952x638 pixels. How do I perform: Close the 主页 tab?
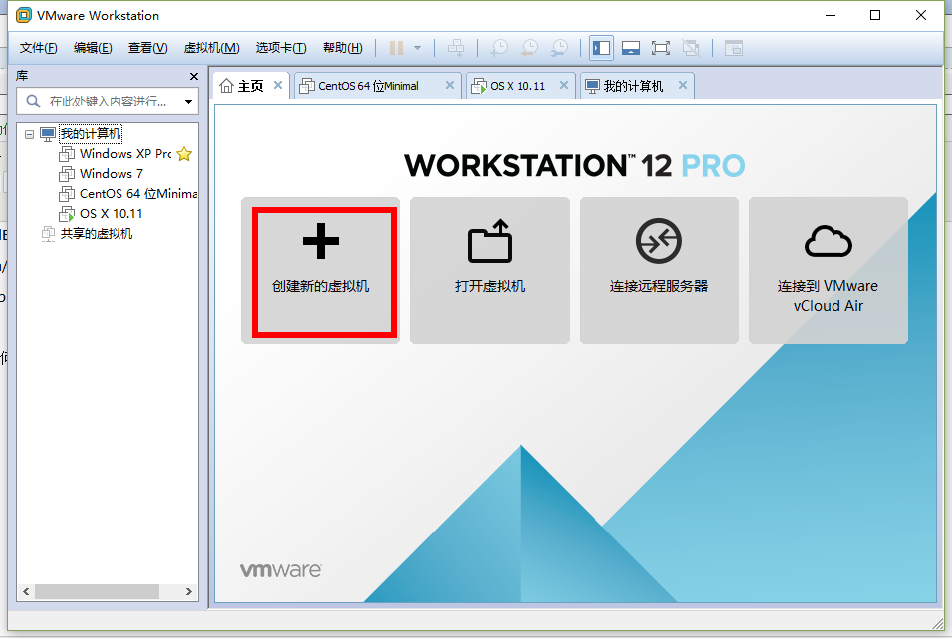278,85
